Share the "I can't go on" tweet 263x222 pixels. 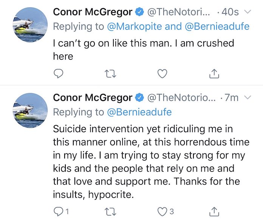tap(214, 73)
